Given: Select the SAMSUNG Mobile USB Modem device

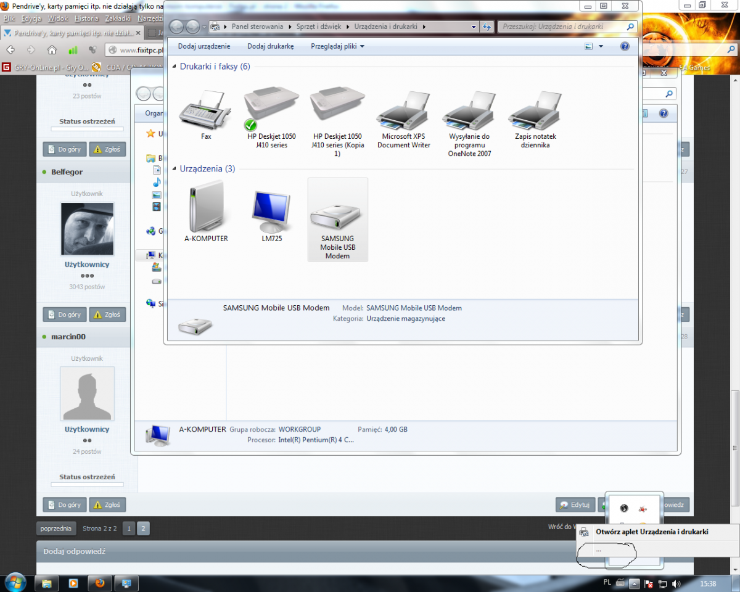Looking at the screenshot, I should 337,220.
